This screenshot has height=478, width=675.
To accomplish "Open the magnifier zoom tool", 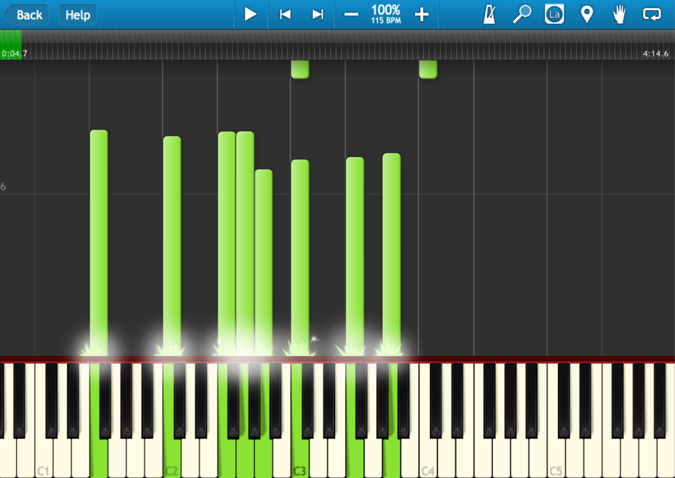I will tap(522, 14).
